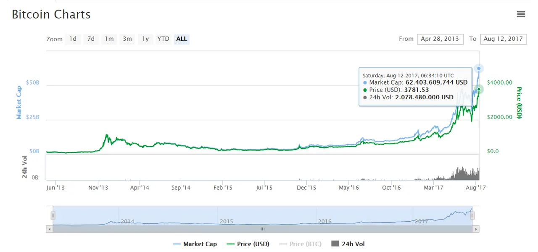Image resolution: width=538 pixels, height=252 pixels.
Task: Click the 2017 label in navigator
Action: click(x=421, y=221)
